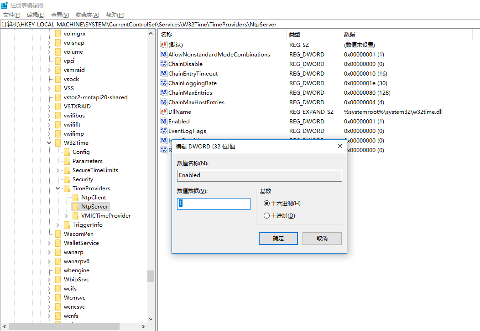480x331 pixels.
Task: Collapse the W32Time tree node
Action: 49,143
